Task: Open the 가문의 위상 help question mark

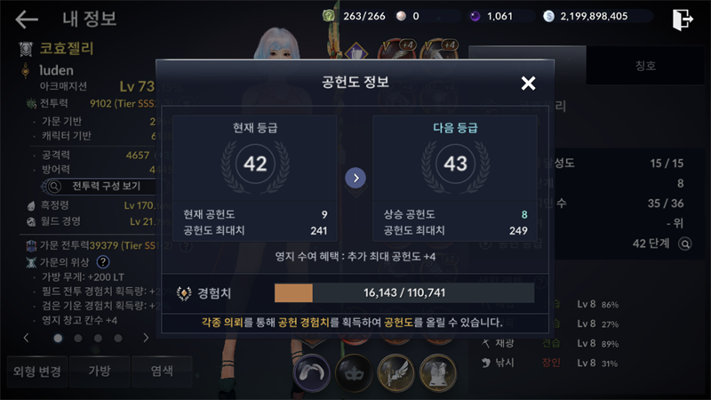Action: [x=103, y=261]
